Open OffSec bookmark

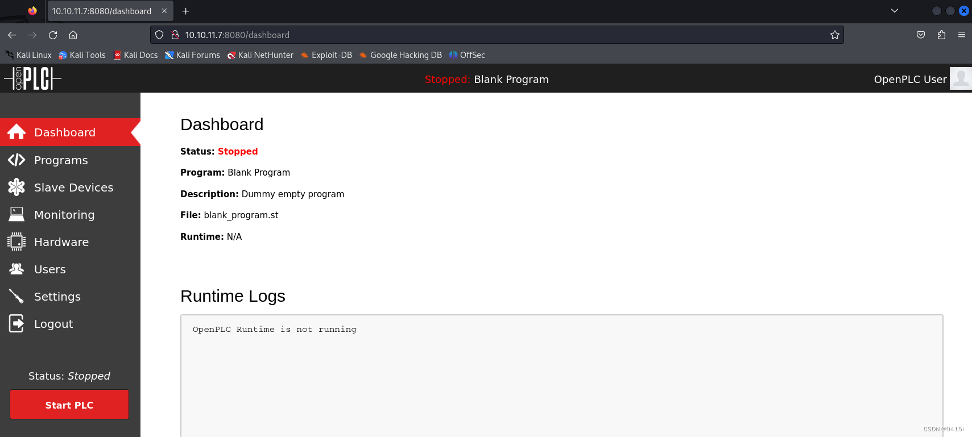click(467, 55)
